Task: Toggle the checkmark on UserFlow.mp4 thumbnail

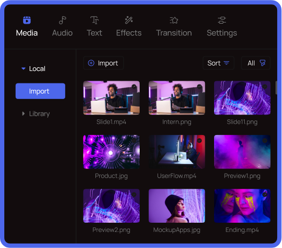Action: (x=200, y=140)
